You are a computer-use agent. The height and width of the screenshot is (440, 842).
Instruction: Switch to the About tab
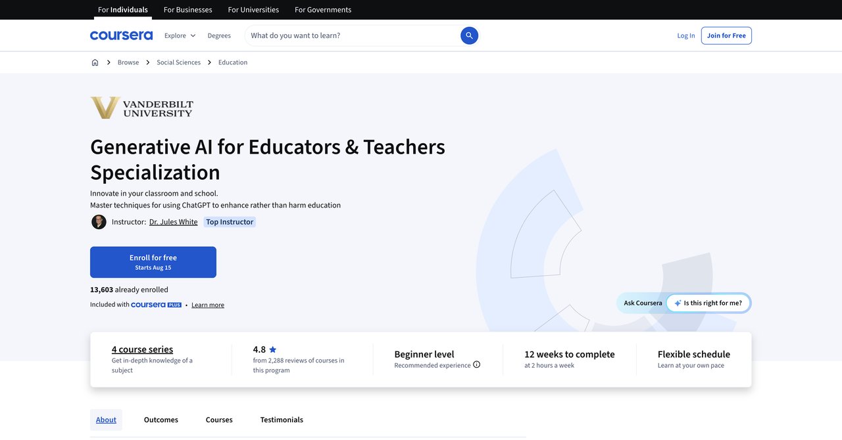tap(106, 420)
